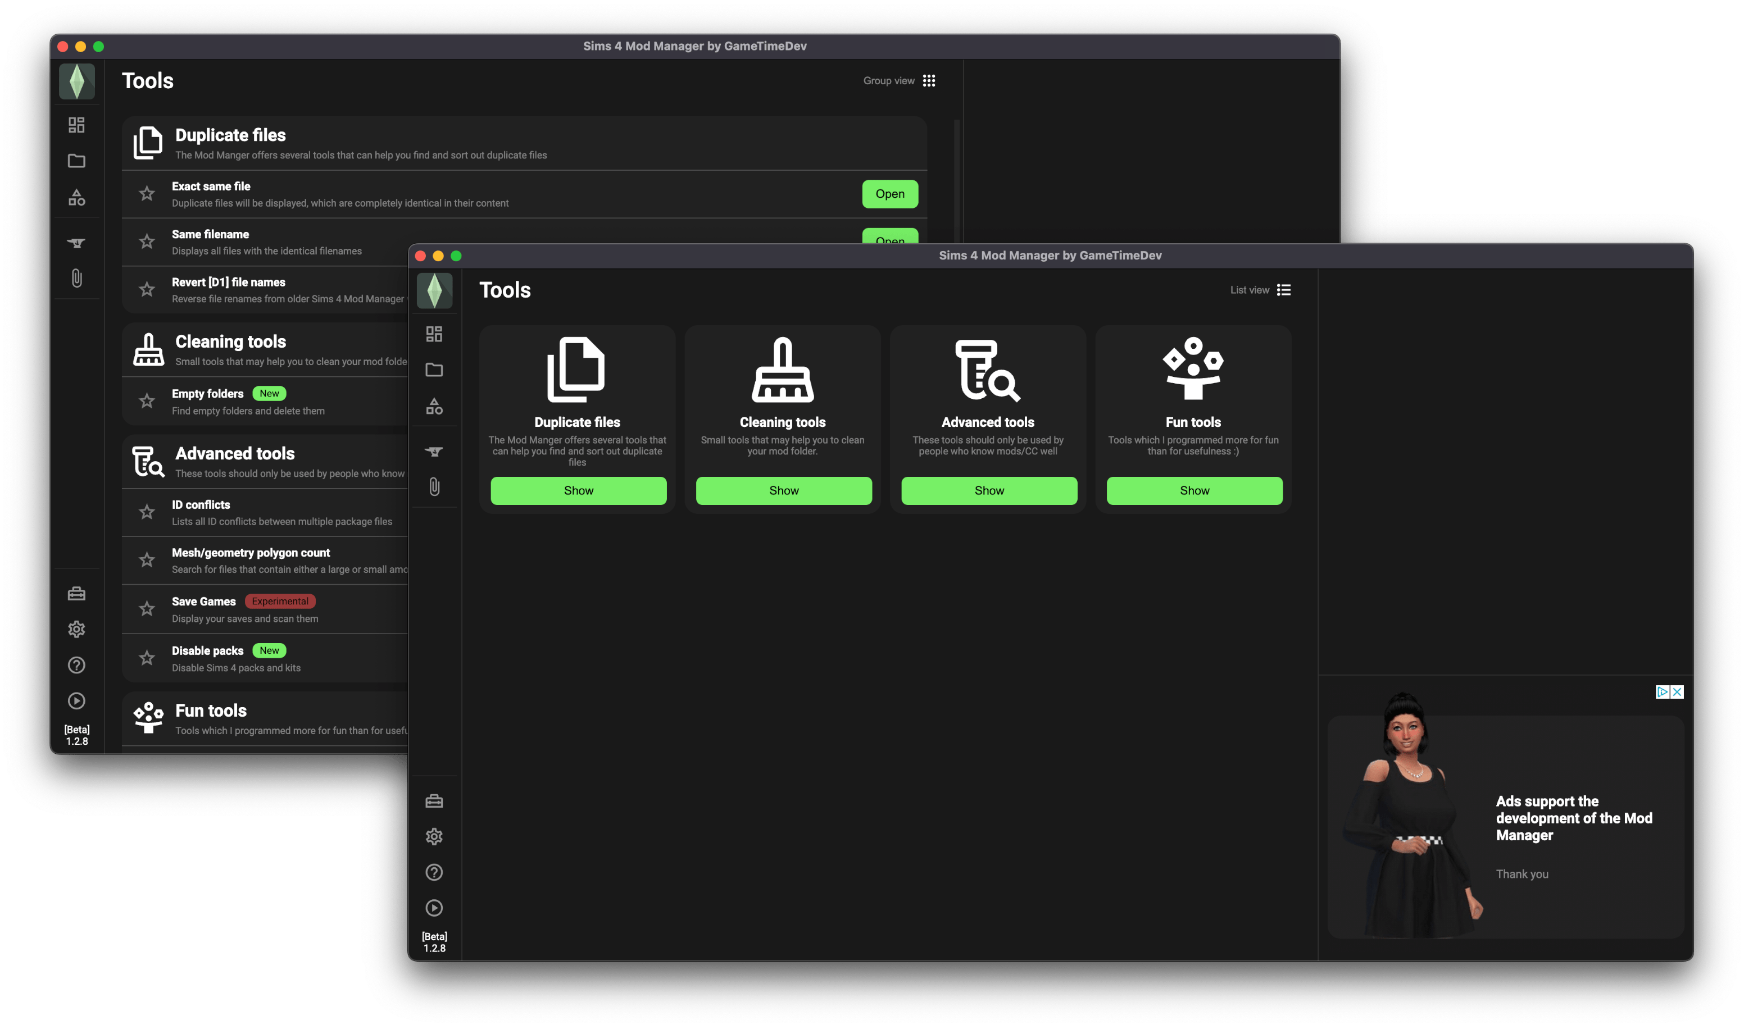The image size is (1744, 1029).
Task: Click the Experimental badge on Save Games
Action: coord(279,601)
